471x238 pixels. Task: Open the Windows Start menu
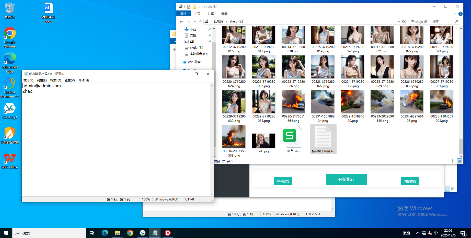(x=6, y=233)
